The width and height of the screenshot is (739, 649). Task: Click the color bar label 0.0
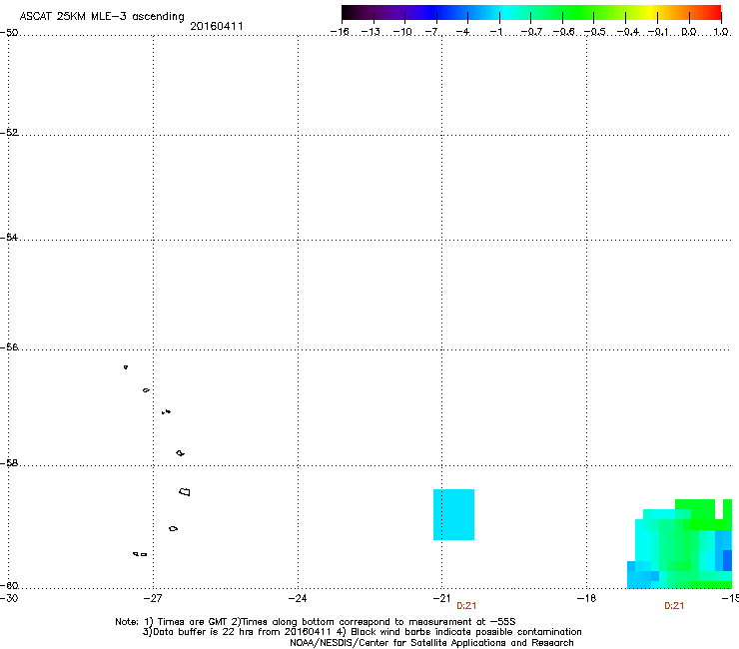[x=689, y=32]
